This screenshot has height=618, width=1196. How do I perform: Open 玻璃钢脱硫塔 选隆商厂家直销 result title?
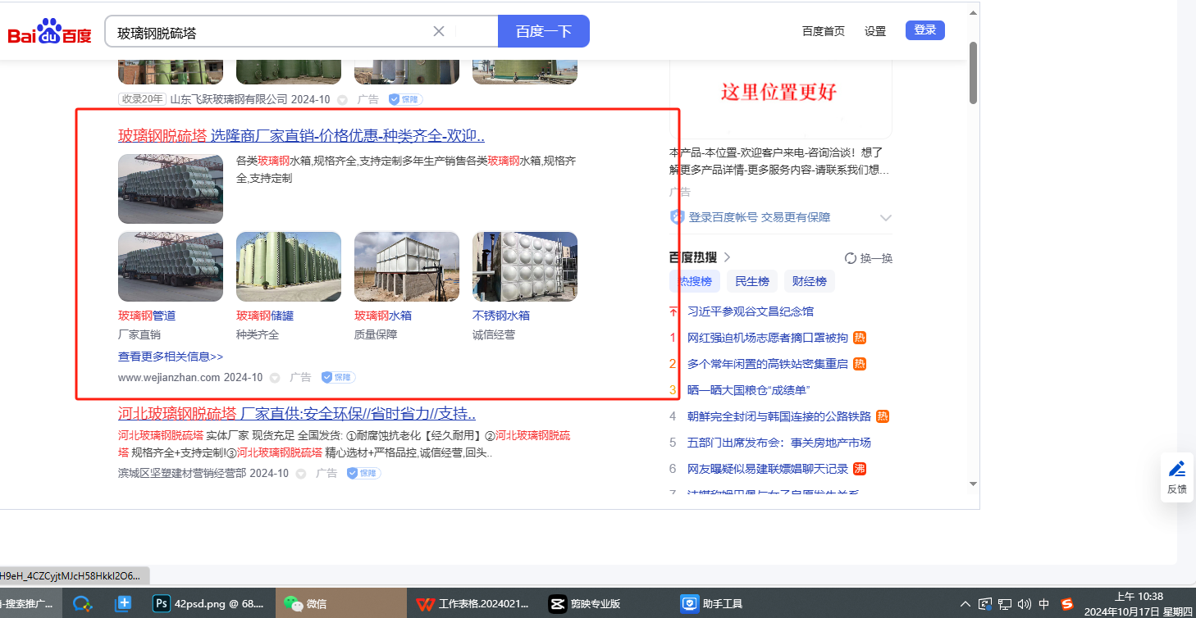tap(301, 136)
